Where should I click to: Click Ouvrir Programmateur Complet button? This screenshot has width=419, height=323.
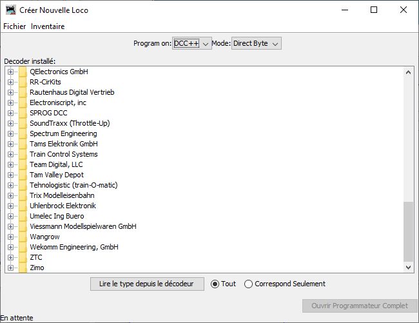pos(360,306)
